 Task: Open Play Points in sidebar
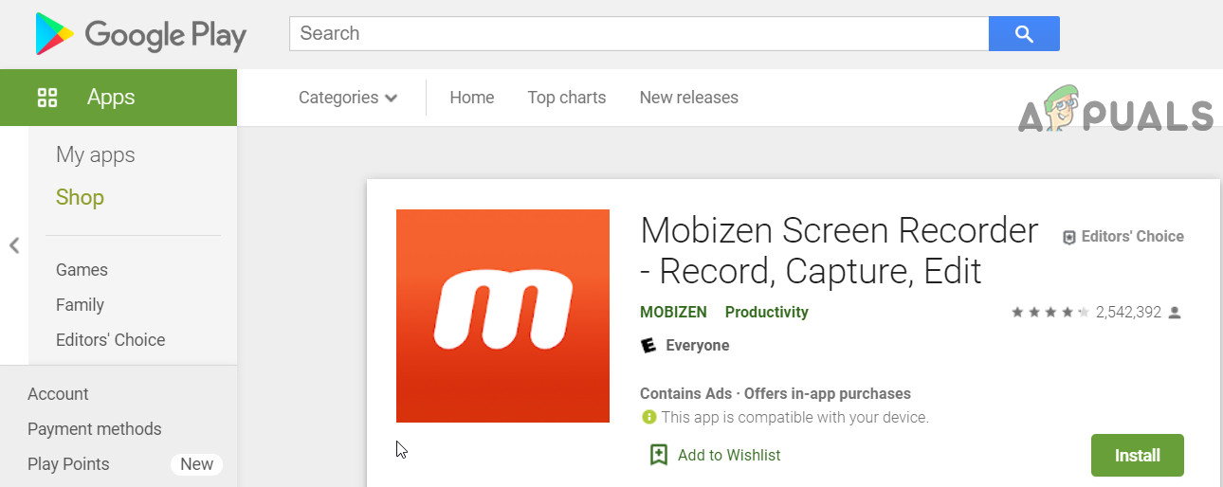tap(68, 464)
